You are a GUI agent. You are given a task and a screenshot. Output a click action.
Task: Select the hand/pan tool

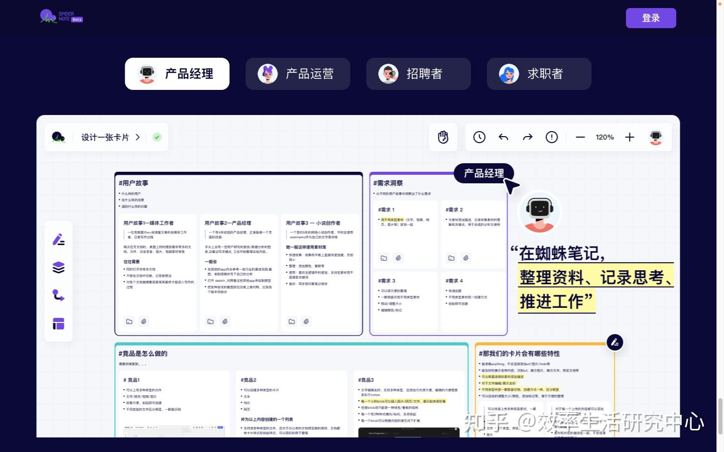pyautogui.click(x=443, y=137)
